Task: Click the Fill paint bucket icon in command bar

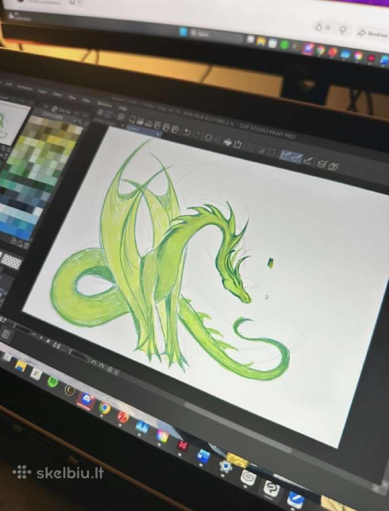Action: pos(227,142)
